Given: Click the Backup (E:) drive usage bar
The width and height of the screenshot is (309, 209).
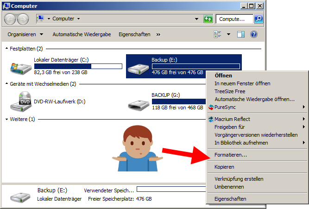Looking at the screenshot, I should [x=195, y=66].
